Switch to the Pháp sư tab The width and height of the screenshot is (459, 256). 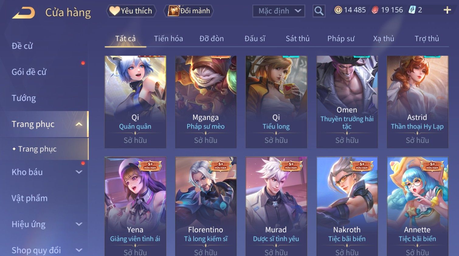pos(341,39)
